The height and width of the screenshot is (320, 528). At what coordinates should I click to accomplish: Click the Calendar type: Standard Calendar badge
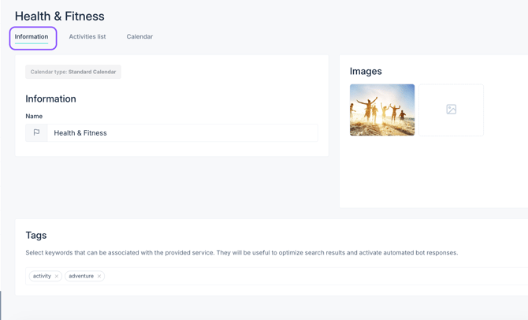[x=73, y=72]
